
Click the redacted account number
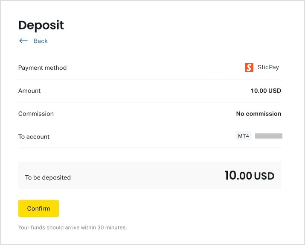(x=268, y=136)
